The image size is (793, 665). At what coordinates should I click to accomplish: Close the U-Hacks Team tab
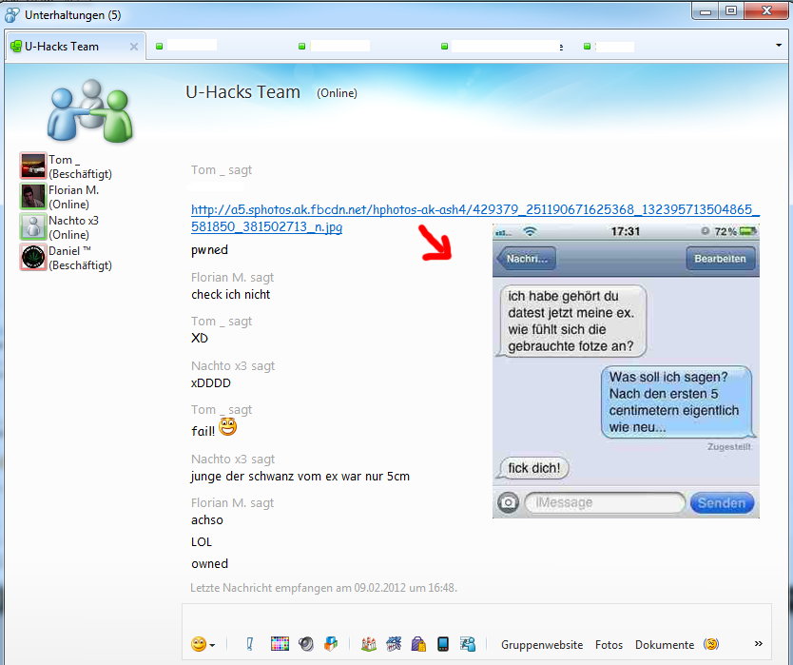click(x=134, y=47)
